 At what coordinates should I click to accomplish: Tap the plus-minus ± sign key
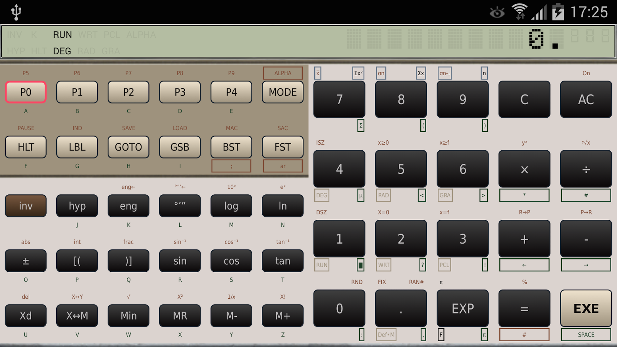coord(26,261)
